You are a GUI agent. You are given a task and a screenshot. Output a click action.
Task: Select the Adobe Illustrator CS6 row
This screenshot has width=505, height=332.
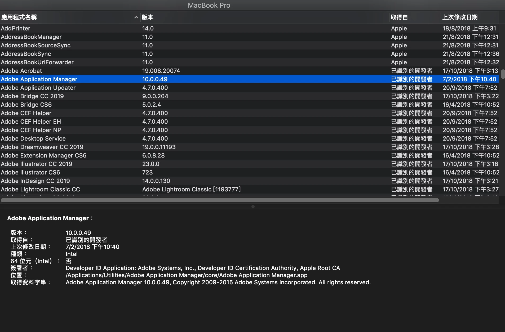pyautogui.click(x=249, y=172)
